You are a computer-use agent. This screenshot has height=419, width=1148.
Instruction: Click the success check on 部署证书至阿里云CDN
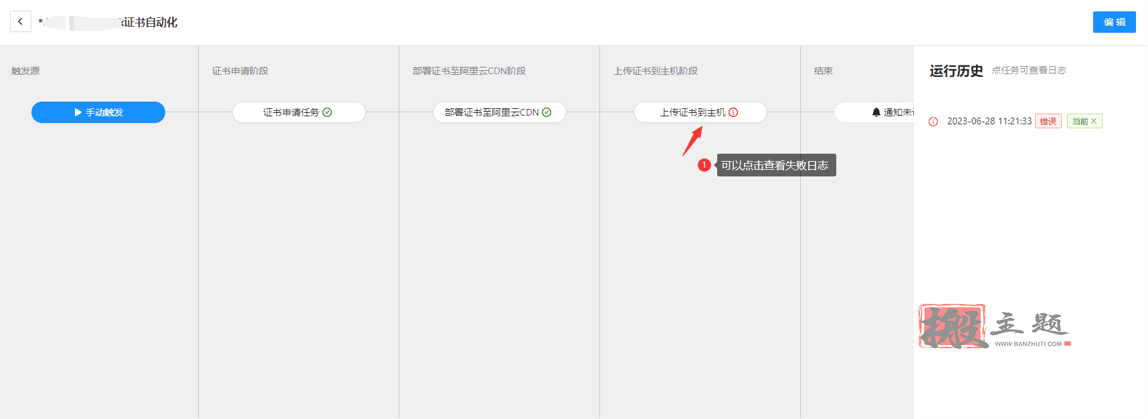click(547, 112)
